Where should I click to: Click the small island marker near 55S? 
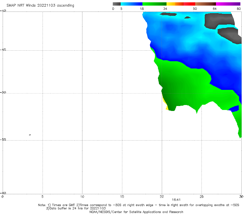pos(30,135)
